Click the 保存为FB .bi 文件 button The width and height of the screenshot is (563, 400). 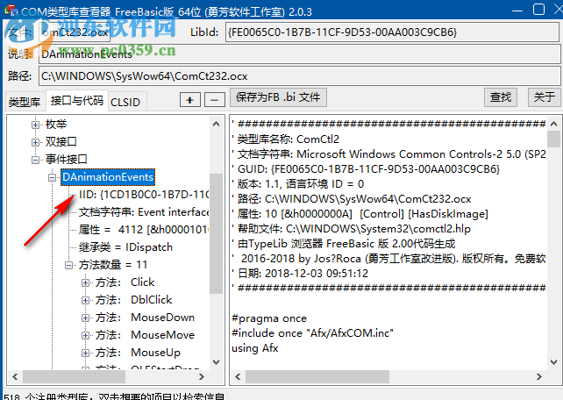pyautogui.click(x=278, y=97)
